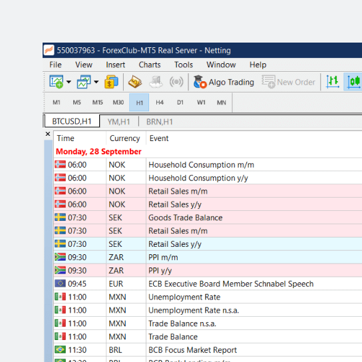
Task: Switch to the M15 timeframe
Action: (97, 102)
